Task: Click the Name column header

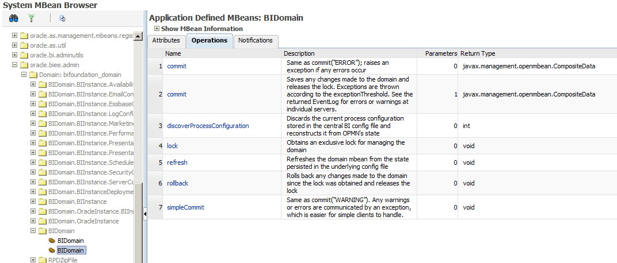Action: 223,53
